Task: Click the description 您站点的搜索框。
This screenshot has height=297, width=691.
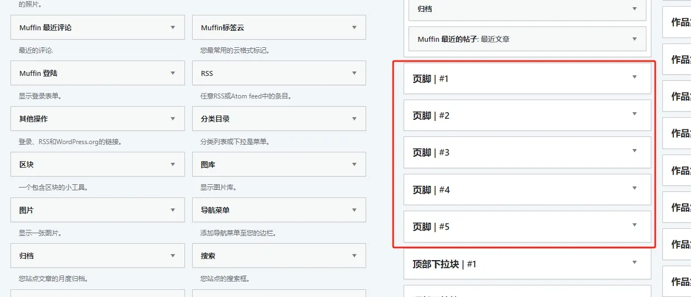Action: pyautogui.click(x=225, y=279)
